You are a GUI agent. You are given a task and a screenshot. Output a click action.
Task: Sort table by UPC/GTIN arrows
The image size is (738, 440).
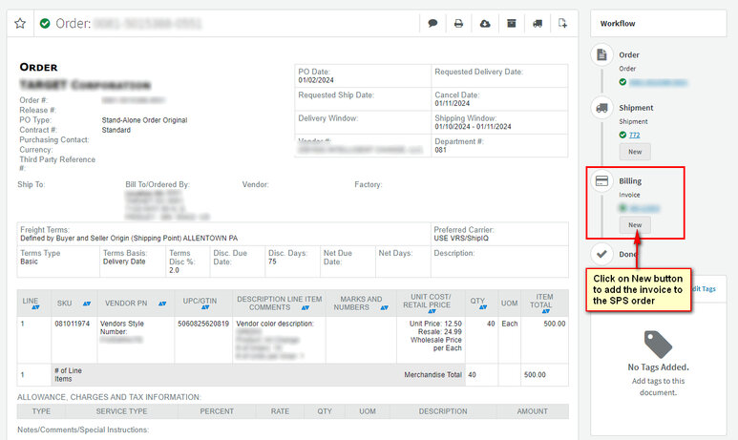point(204,307)
